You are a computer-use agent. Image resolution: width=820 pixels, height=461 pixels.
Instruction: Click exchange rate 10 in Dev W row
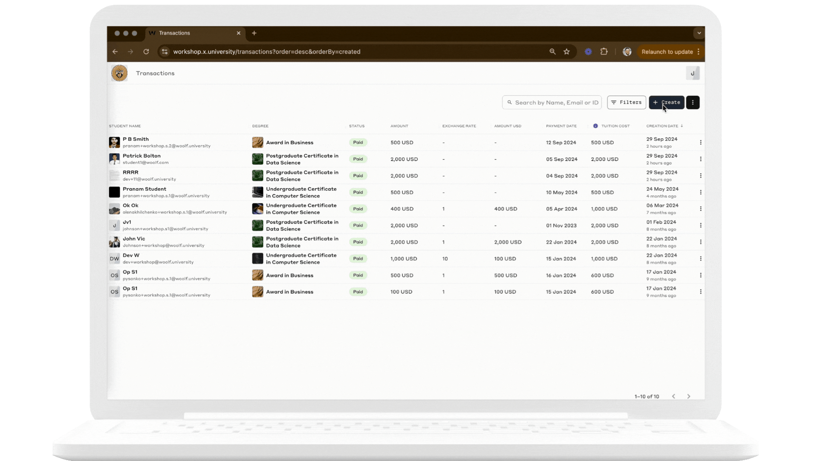point(445,259)
